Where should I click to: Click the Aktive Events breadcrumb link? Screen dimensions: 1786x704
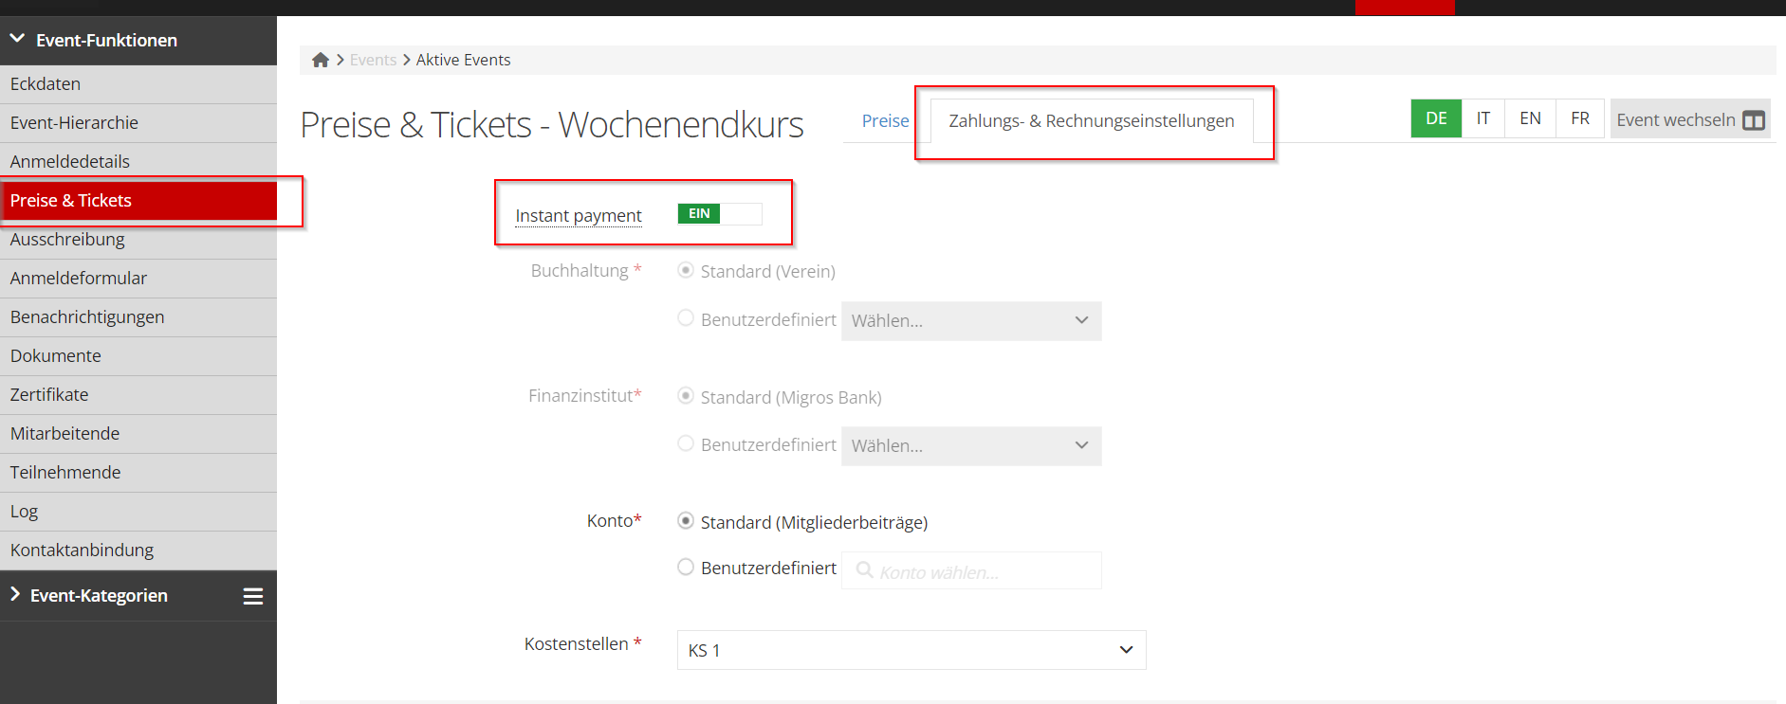point(463,60)
